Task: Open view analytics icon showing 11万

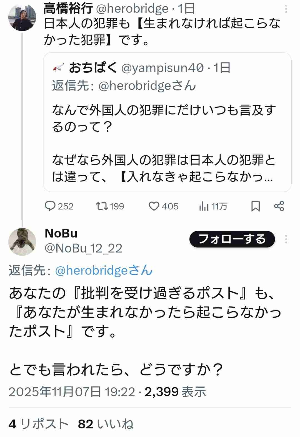Action: coord(204,206)
